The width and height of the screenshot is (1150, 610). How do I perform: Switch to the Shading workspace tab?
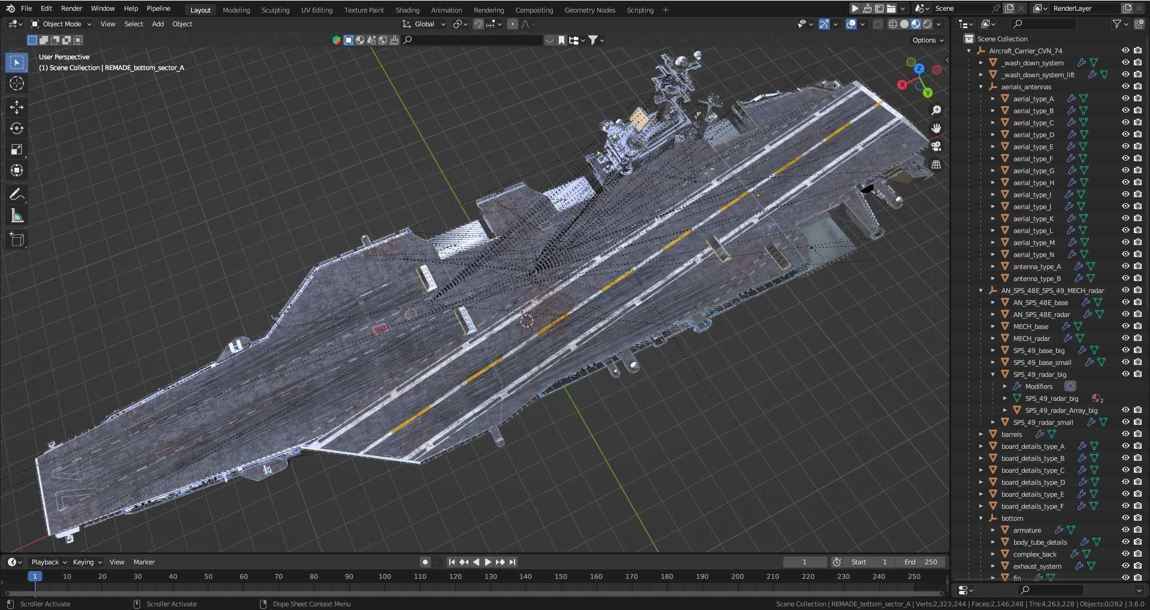pyautogui.click(x=407, y=10)
